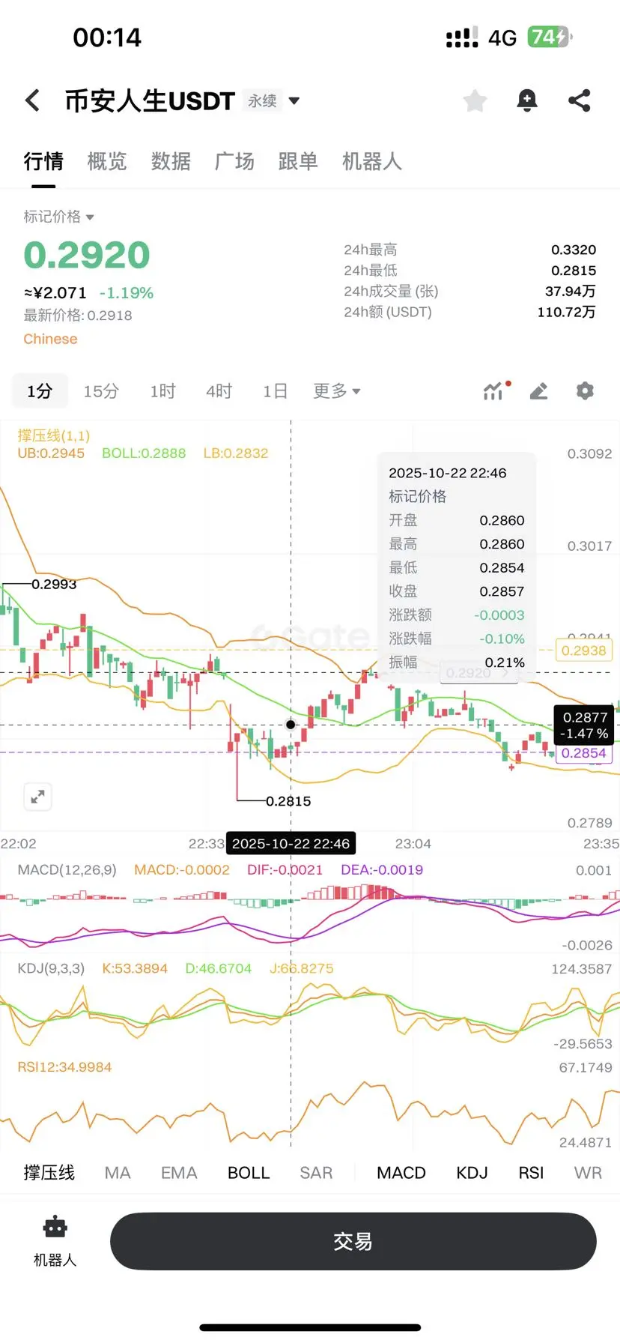This screenshot has height=1343, width=620.
Task: Toggle MA indicator
Action: (118, 1173)
